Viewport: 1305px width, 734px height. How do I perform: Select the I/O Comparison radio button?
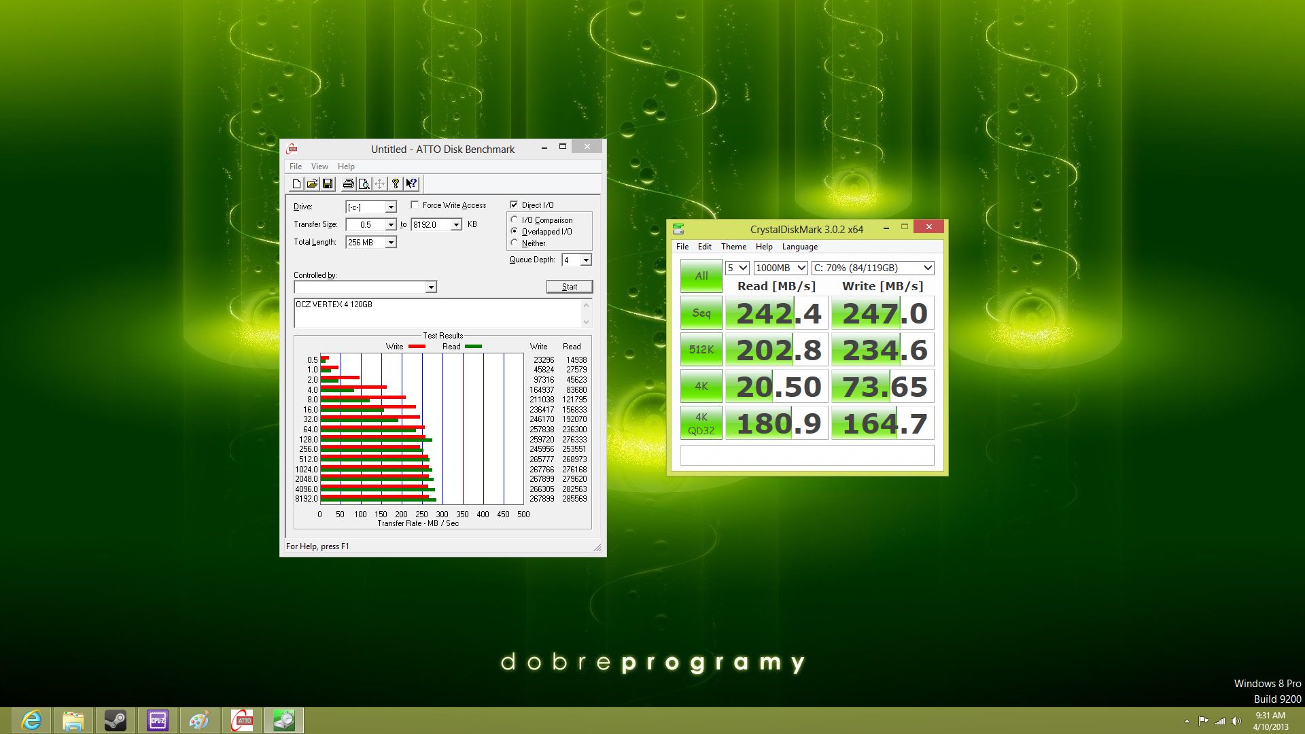(x=515, y=220)
